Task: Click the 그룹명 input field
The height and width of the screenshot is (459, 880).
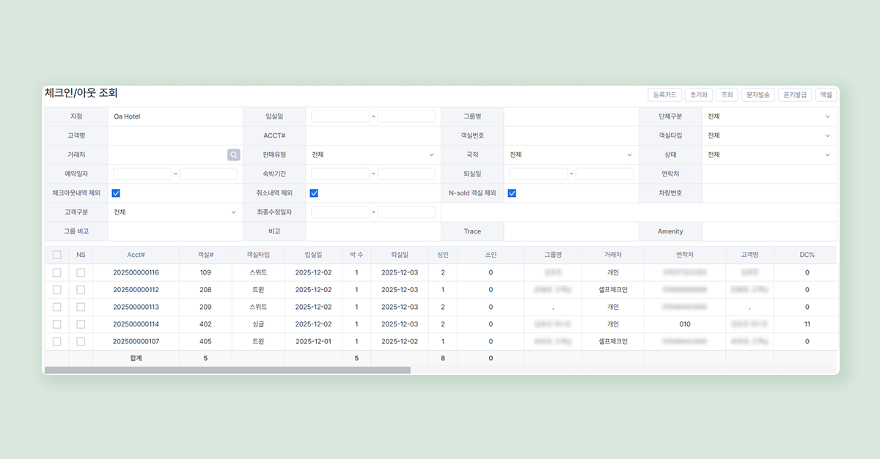Action: click(571, 116)
